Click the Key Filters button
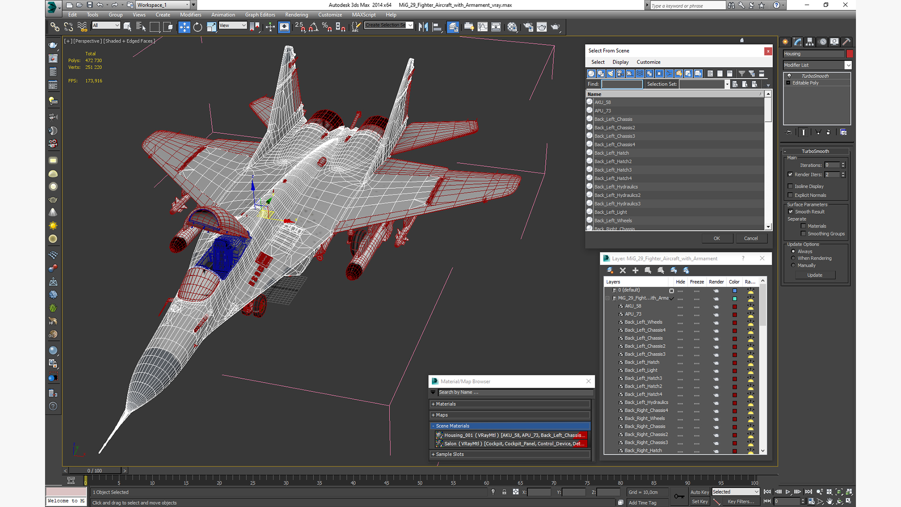 click(741, 502)
